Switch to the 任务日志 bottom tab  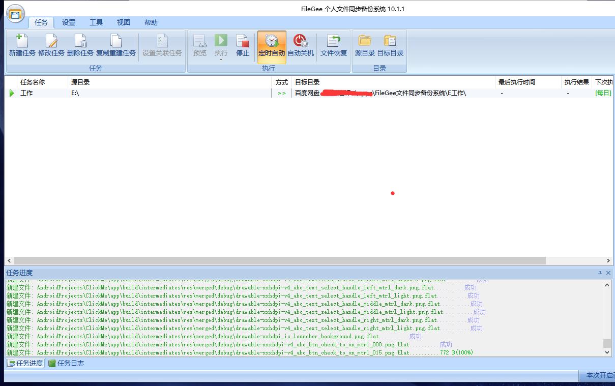[x=66, y=363]
